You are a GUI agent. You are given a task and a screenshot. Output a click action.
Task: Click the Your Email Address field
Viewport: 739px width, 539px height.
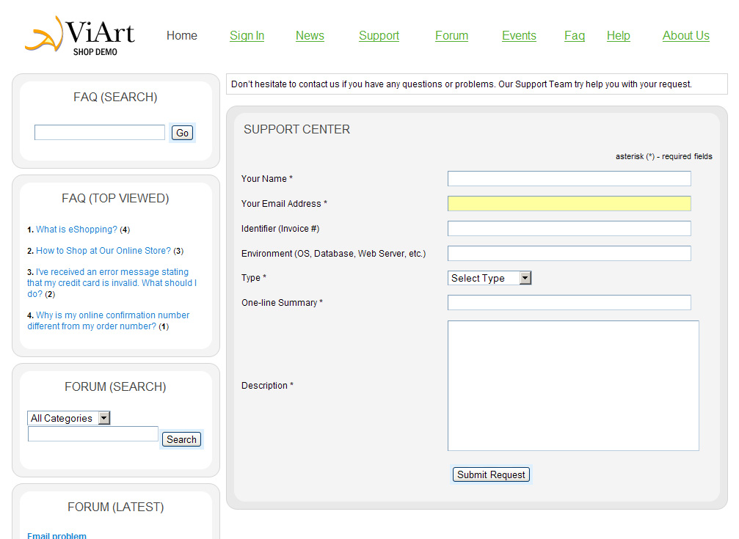[x=569, y=204]
